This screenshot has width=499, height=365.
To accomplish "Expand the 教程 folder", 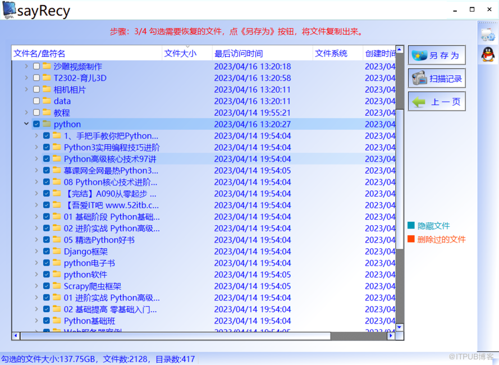I will (26, 112).
